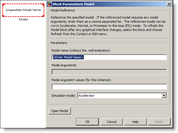Viewport: 178px width, 133px height.
Task: Click the "Model arguments:" label
Action: tap(64, 65)
